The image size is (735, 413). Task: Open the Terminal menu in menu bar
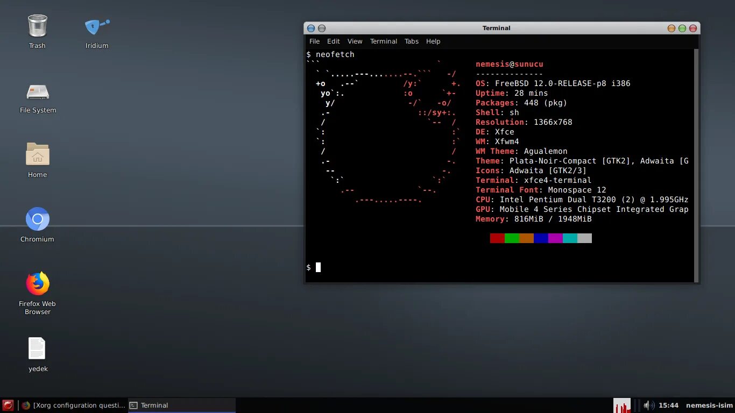click(x=384, y=41)
